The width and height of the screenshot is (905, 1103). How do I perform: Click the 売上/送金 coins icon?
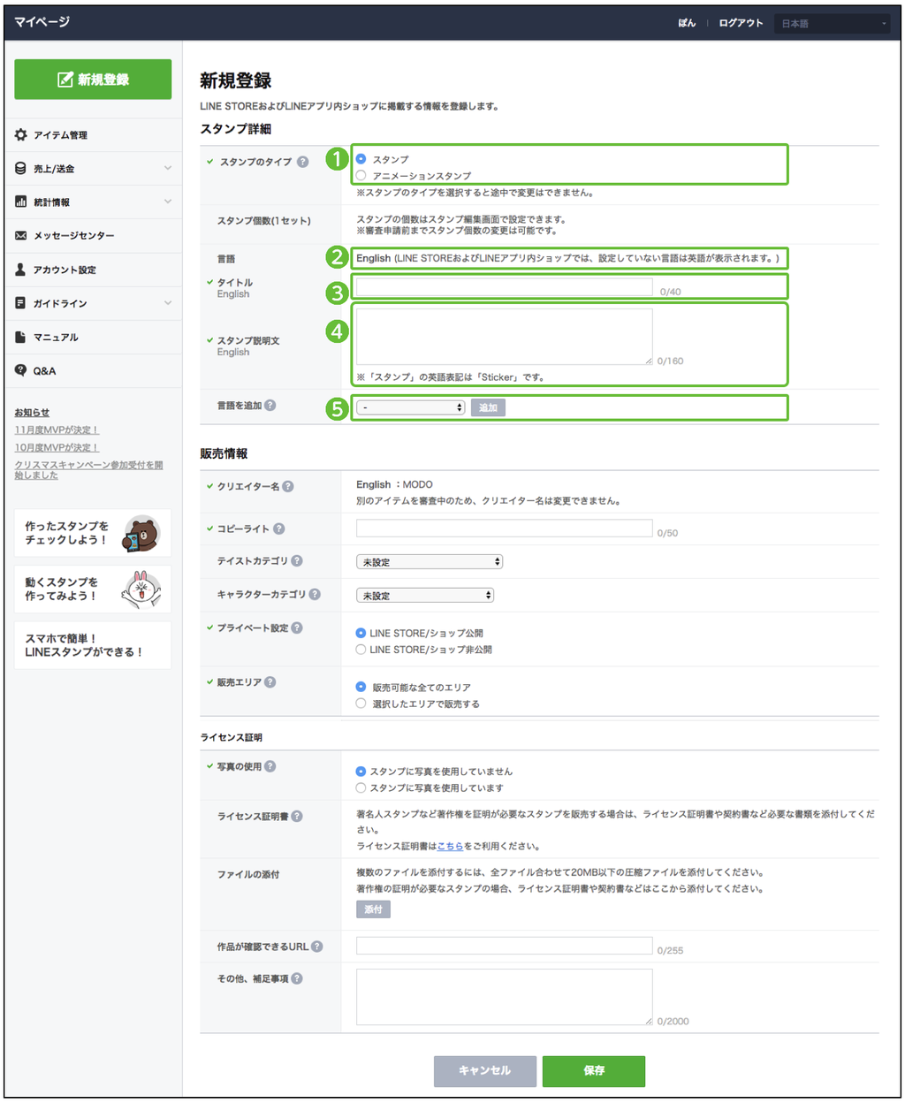[x=21, y=169]
